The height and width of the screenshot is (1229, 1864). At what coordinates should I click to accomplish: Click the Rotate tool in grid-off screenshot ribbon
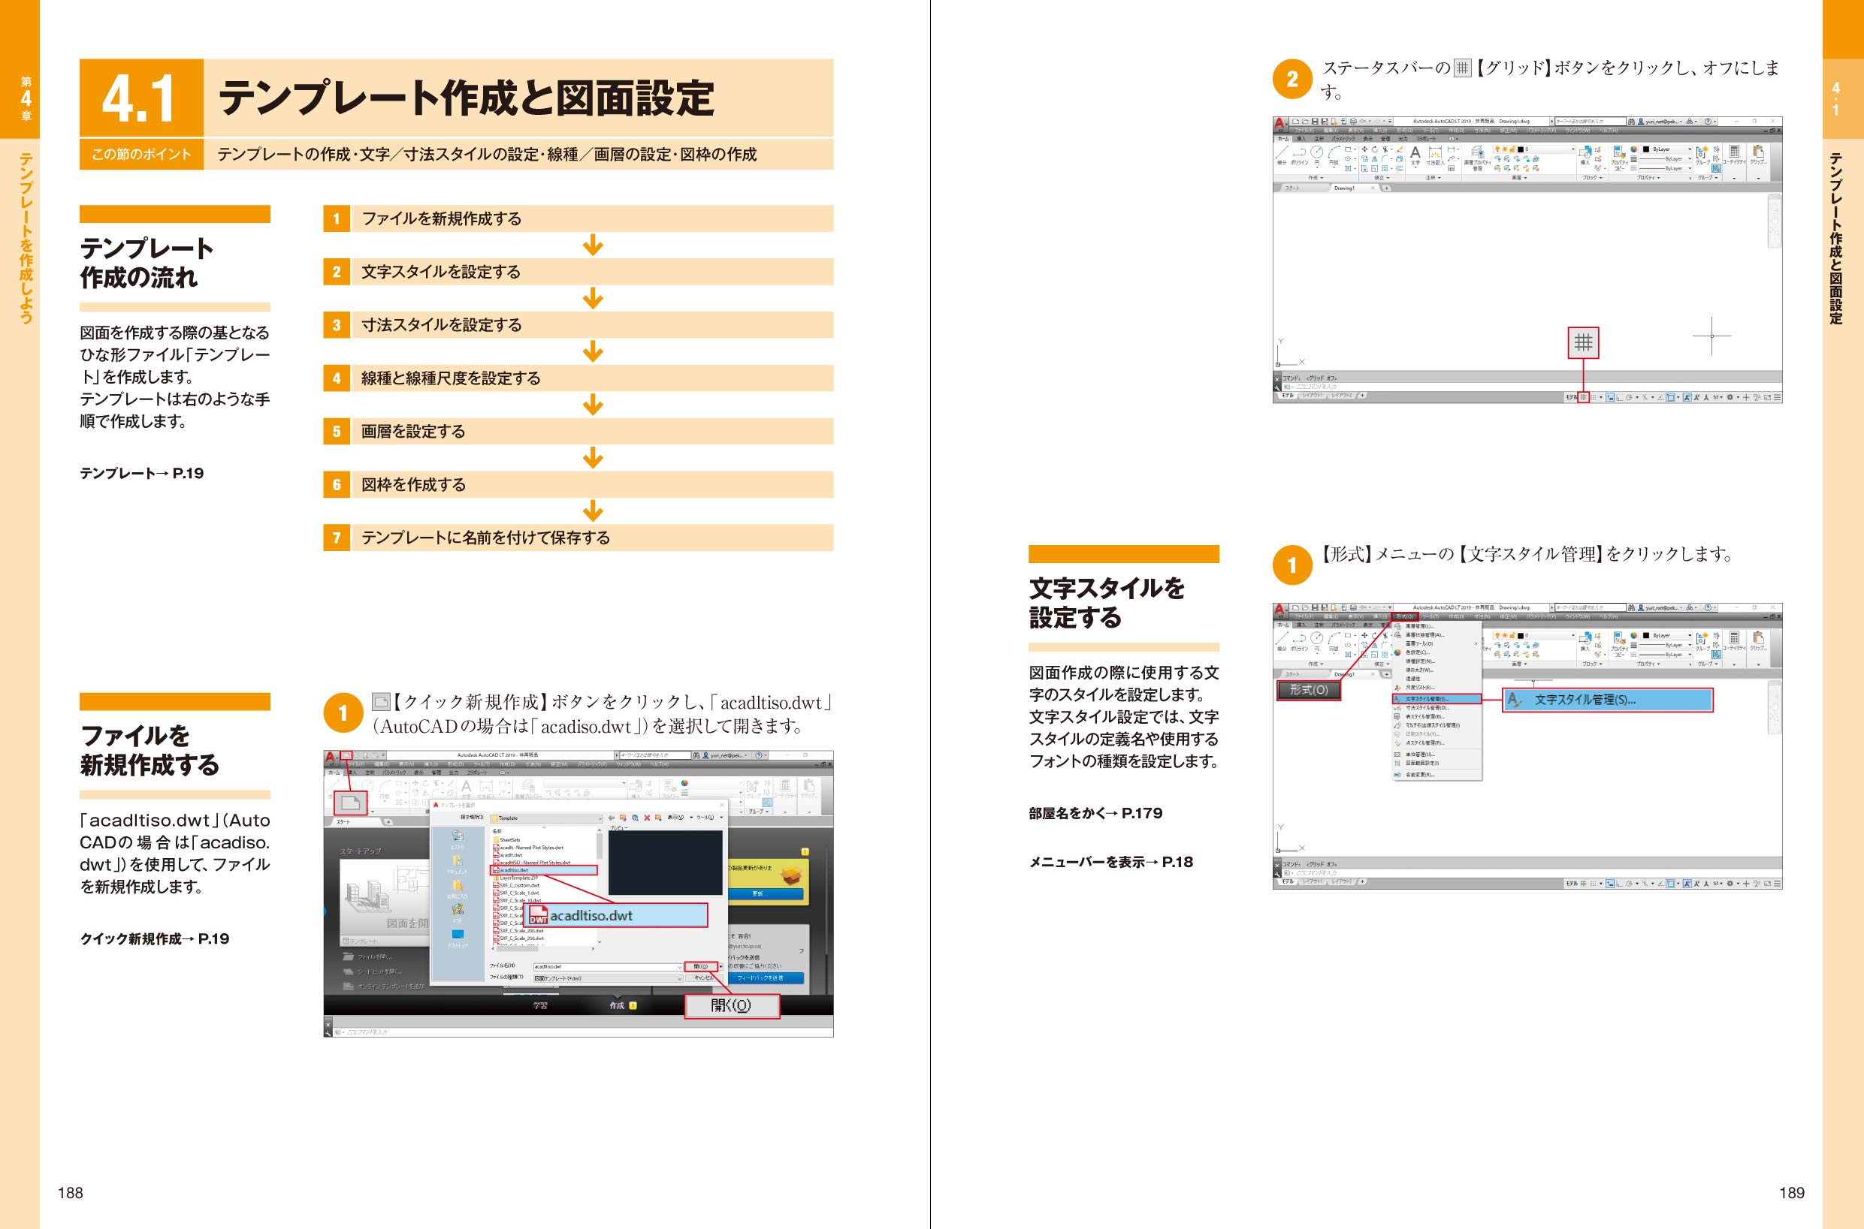click(x=1376, y=149)
